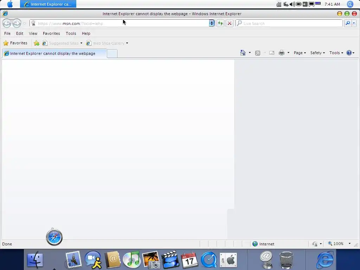Click the @ spring icon in dock

coord(266,260)
